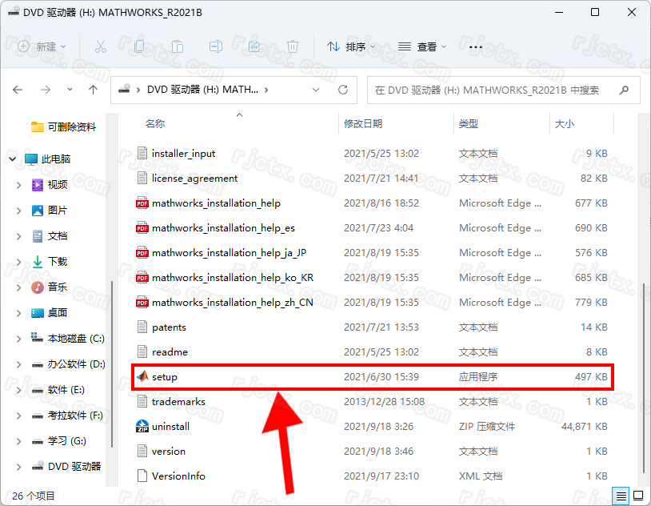The image size is (651, 506).
Task: Click the Refresh icon beside address bar
Action: click(x=343, y=90)
